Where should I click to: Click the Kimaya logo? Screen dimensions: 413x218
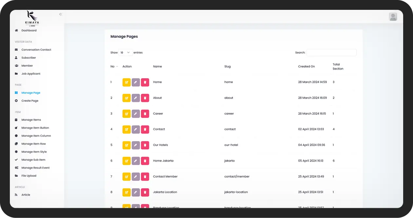[32, 18]
